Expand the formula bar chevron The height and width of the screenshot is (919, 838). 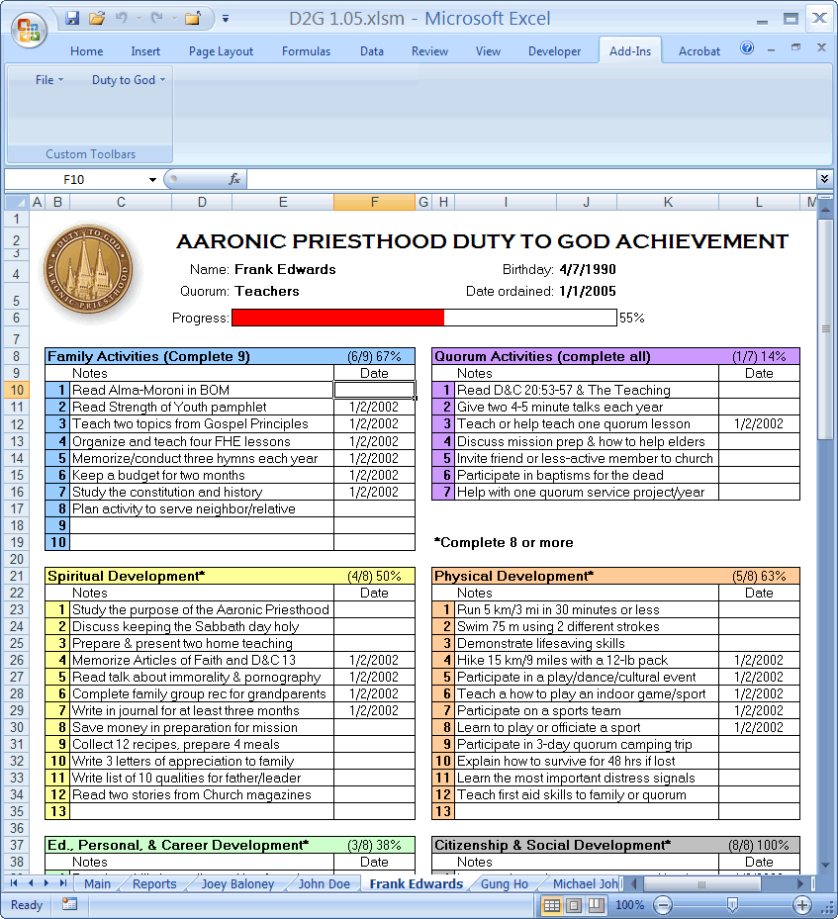824,179
